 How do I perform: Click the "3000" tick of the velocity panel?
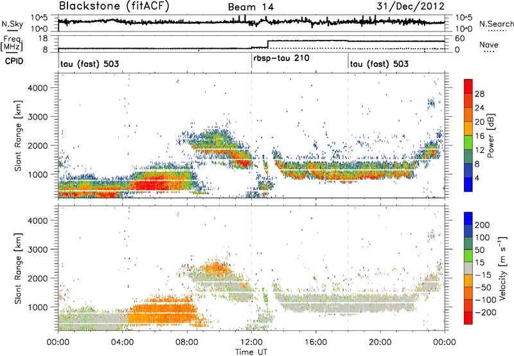click(x=38, y=249)
